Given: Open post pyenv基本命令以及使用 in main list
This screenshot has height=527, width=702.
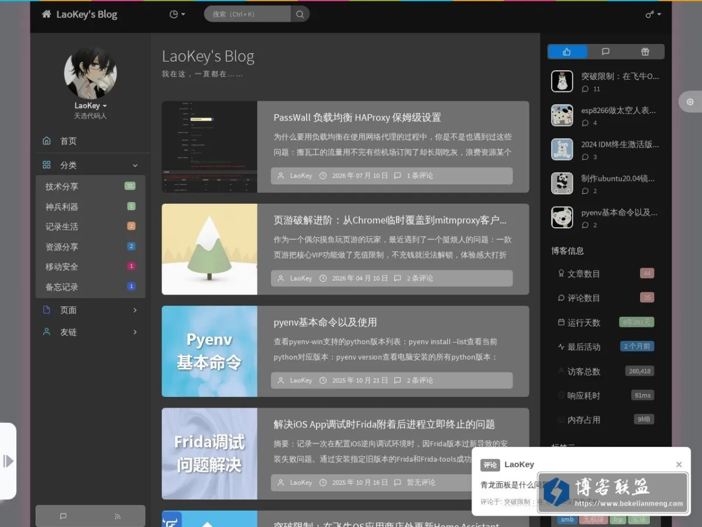Looking at the screenshot, I should [325, 322].
